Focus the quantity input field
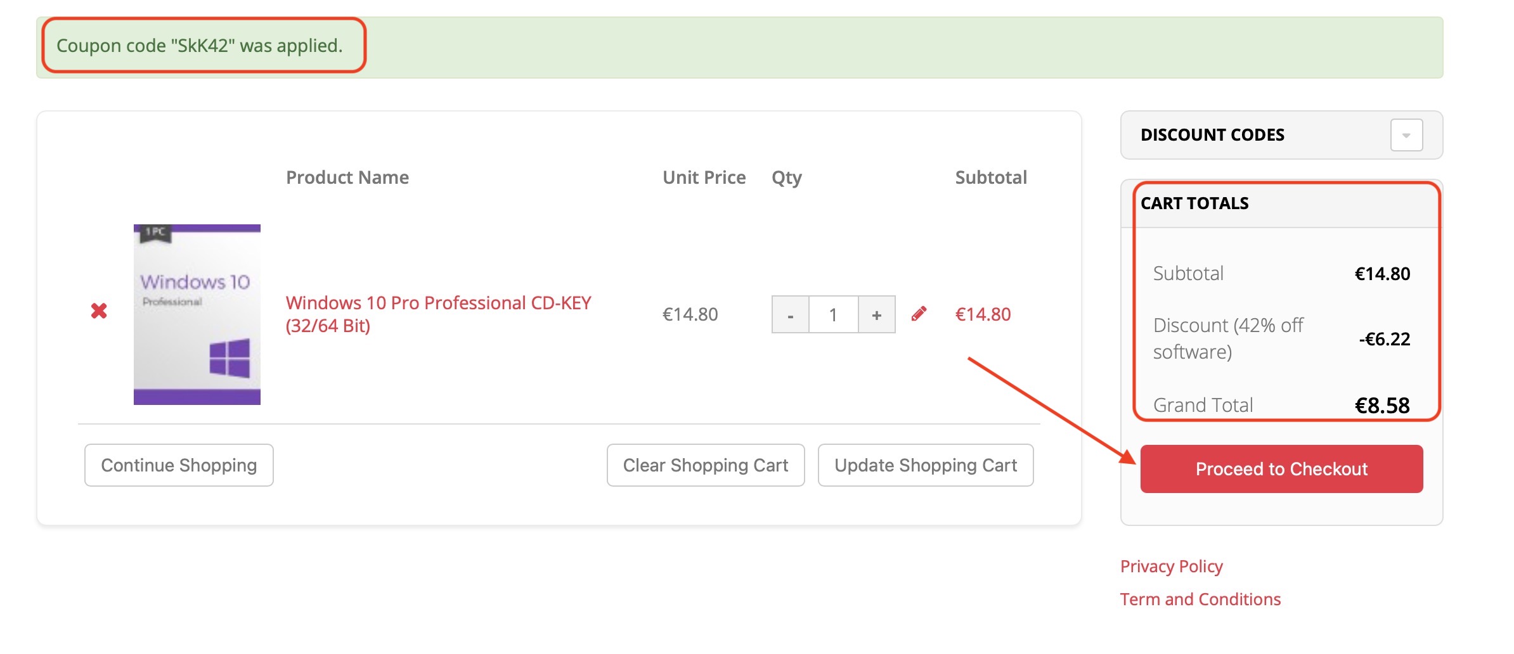This screenshot has width=1514, height=654. 833,314
